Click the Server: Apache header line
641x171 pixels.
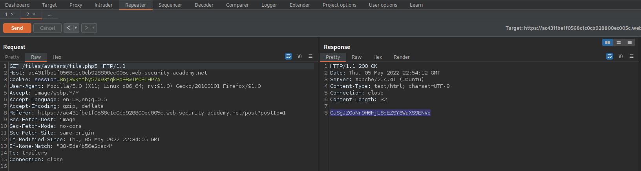click(x=377, y=79)
